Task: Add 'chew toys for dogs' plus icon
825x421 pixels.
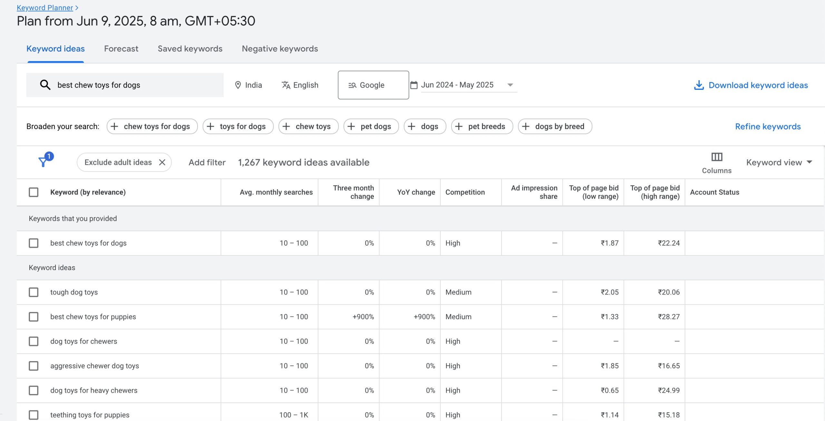Action: [114, 126]
